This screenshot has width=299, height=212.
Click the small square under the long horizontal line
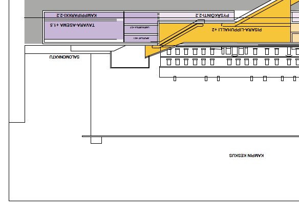(96, 140)
